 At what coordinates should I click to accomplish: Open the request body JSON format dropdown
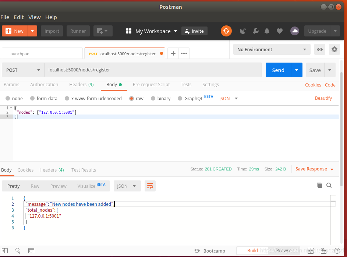point(228,99)
